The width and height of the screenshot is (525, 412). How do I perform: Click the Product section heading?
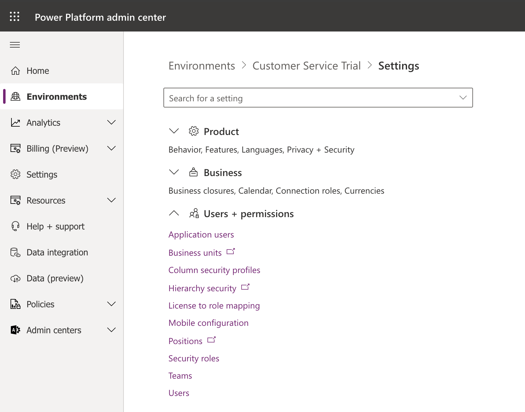(x=221, y=132)
